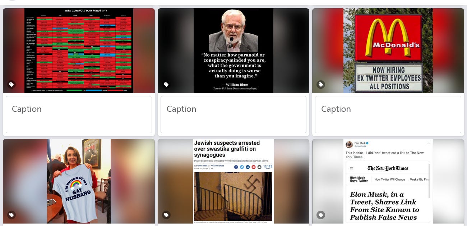Click tag icon on Who Controls Your Mind image
Screen dimensions: 467x230
[x=11, y=85]
